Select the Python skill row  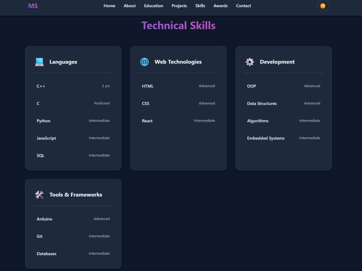pyautogui.click(x=73, y=121)
